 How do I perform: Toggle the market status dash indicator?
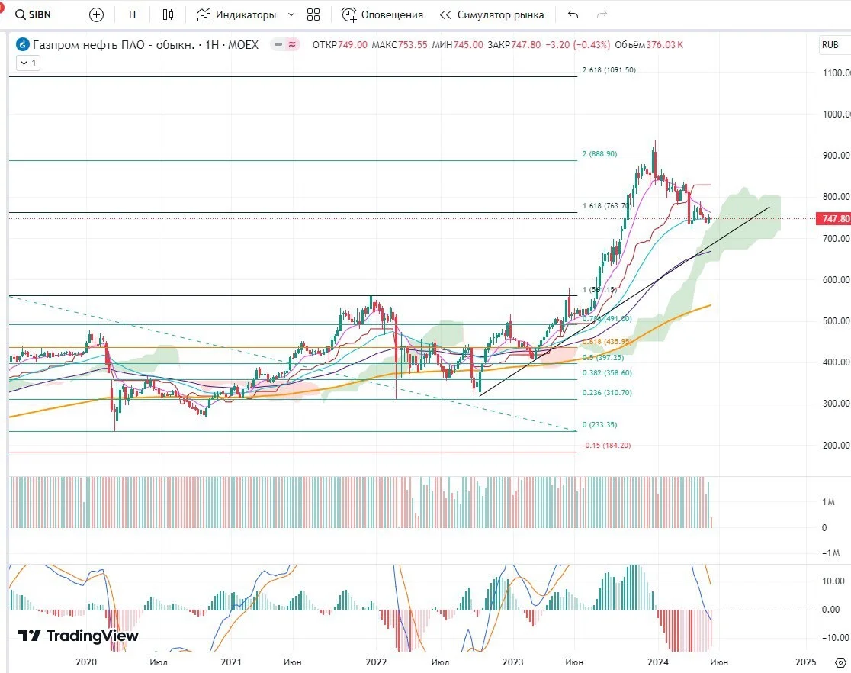[x=278, y=44]
